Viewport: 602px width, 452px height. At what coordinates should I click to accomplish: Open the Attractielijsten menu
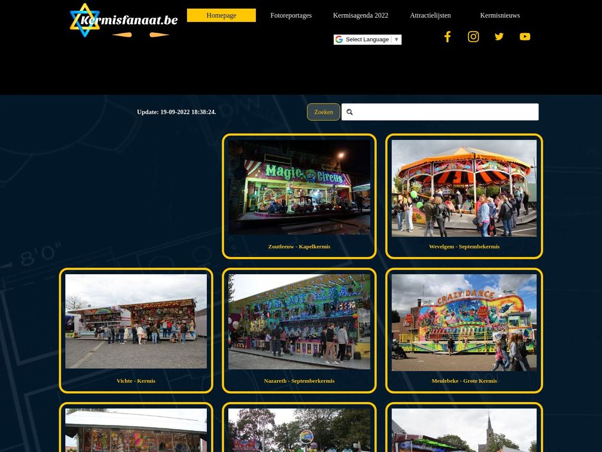point(430,15)
